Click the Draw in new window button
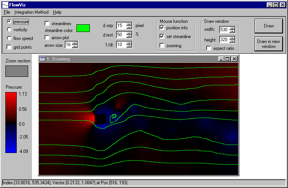Screen dimensions: 288x188 269,44
